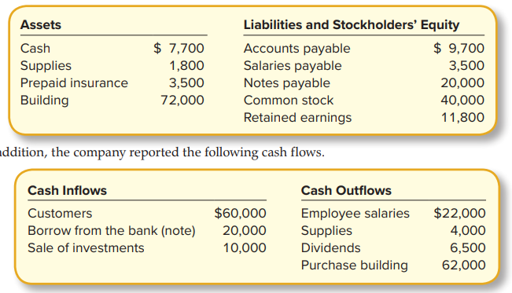Select the Purchase building amount 62,000
Screen dimensions: 512x293
point(464,266)
